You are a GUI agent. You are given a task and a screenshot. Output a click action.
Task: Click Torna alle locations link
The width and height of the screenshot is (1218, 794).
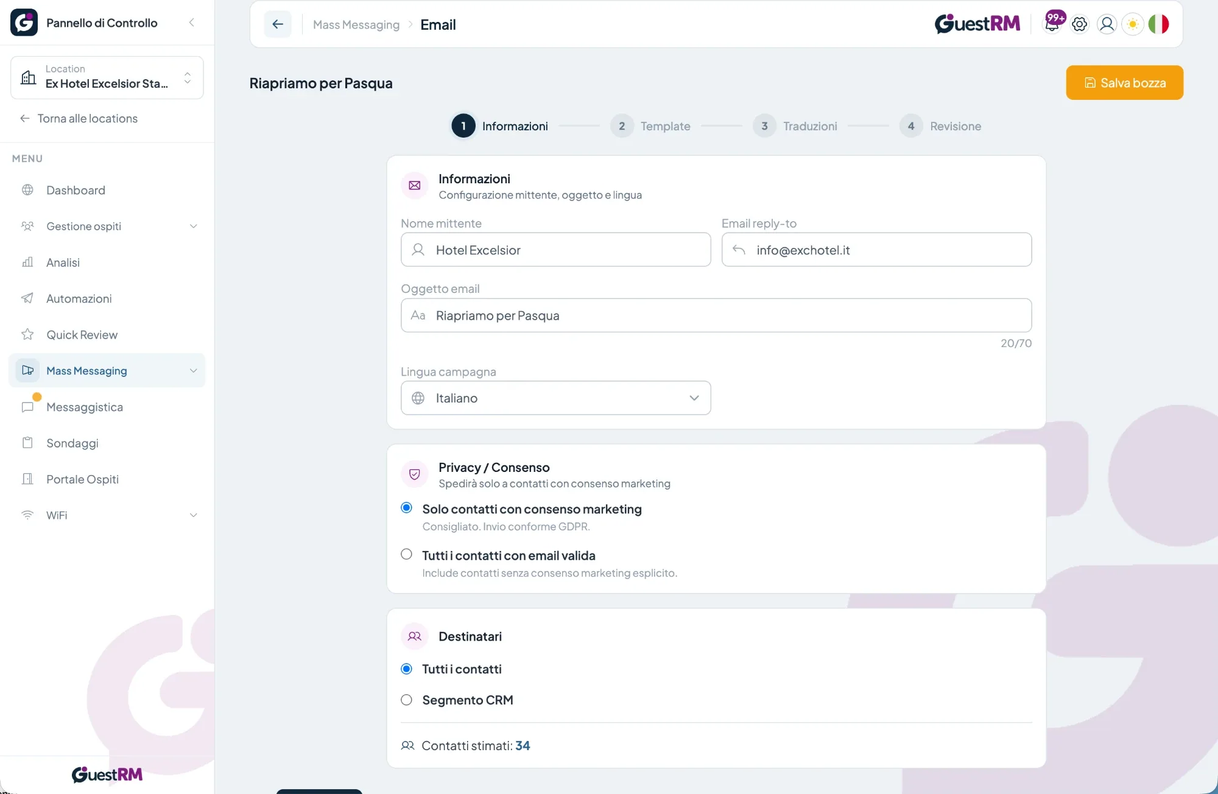[79, 119]
